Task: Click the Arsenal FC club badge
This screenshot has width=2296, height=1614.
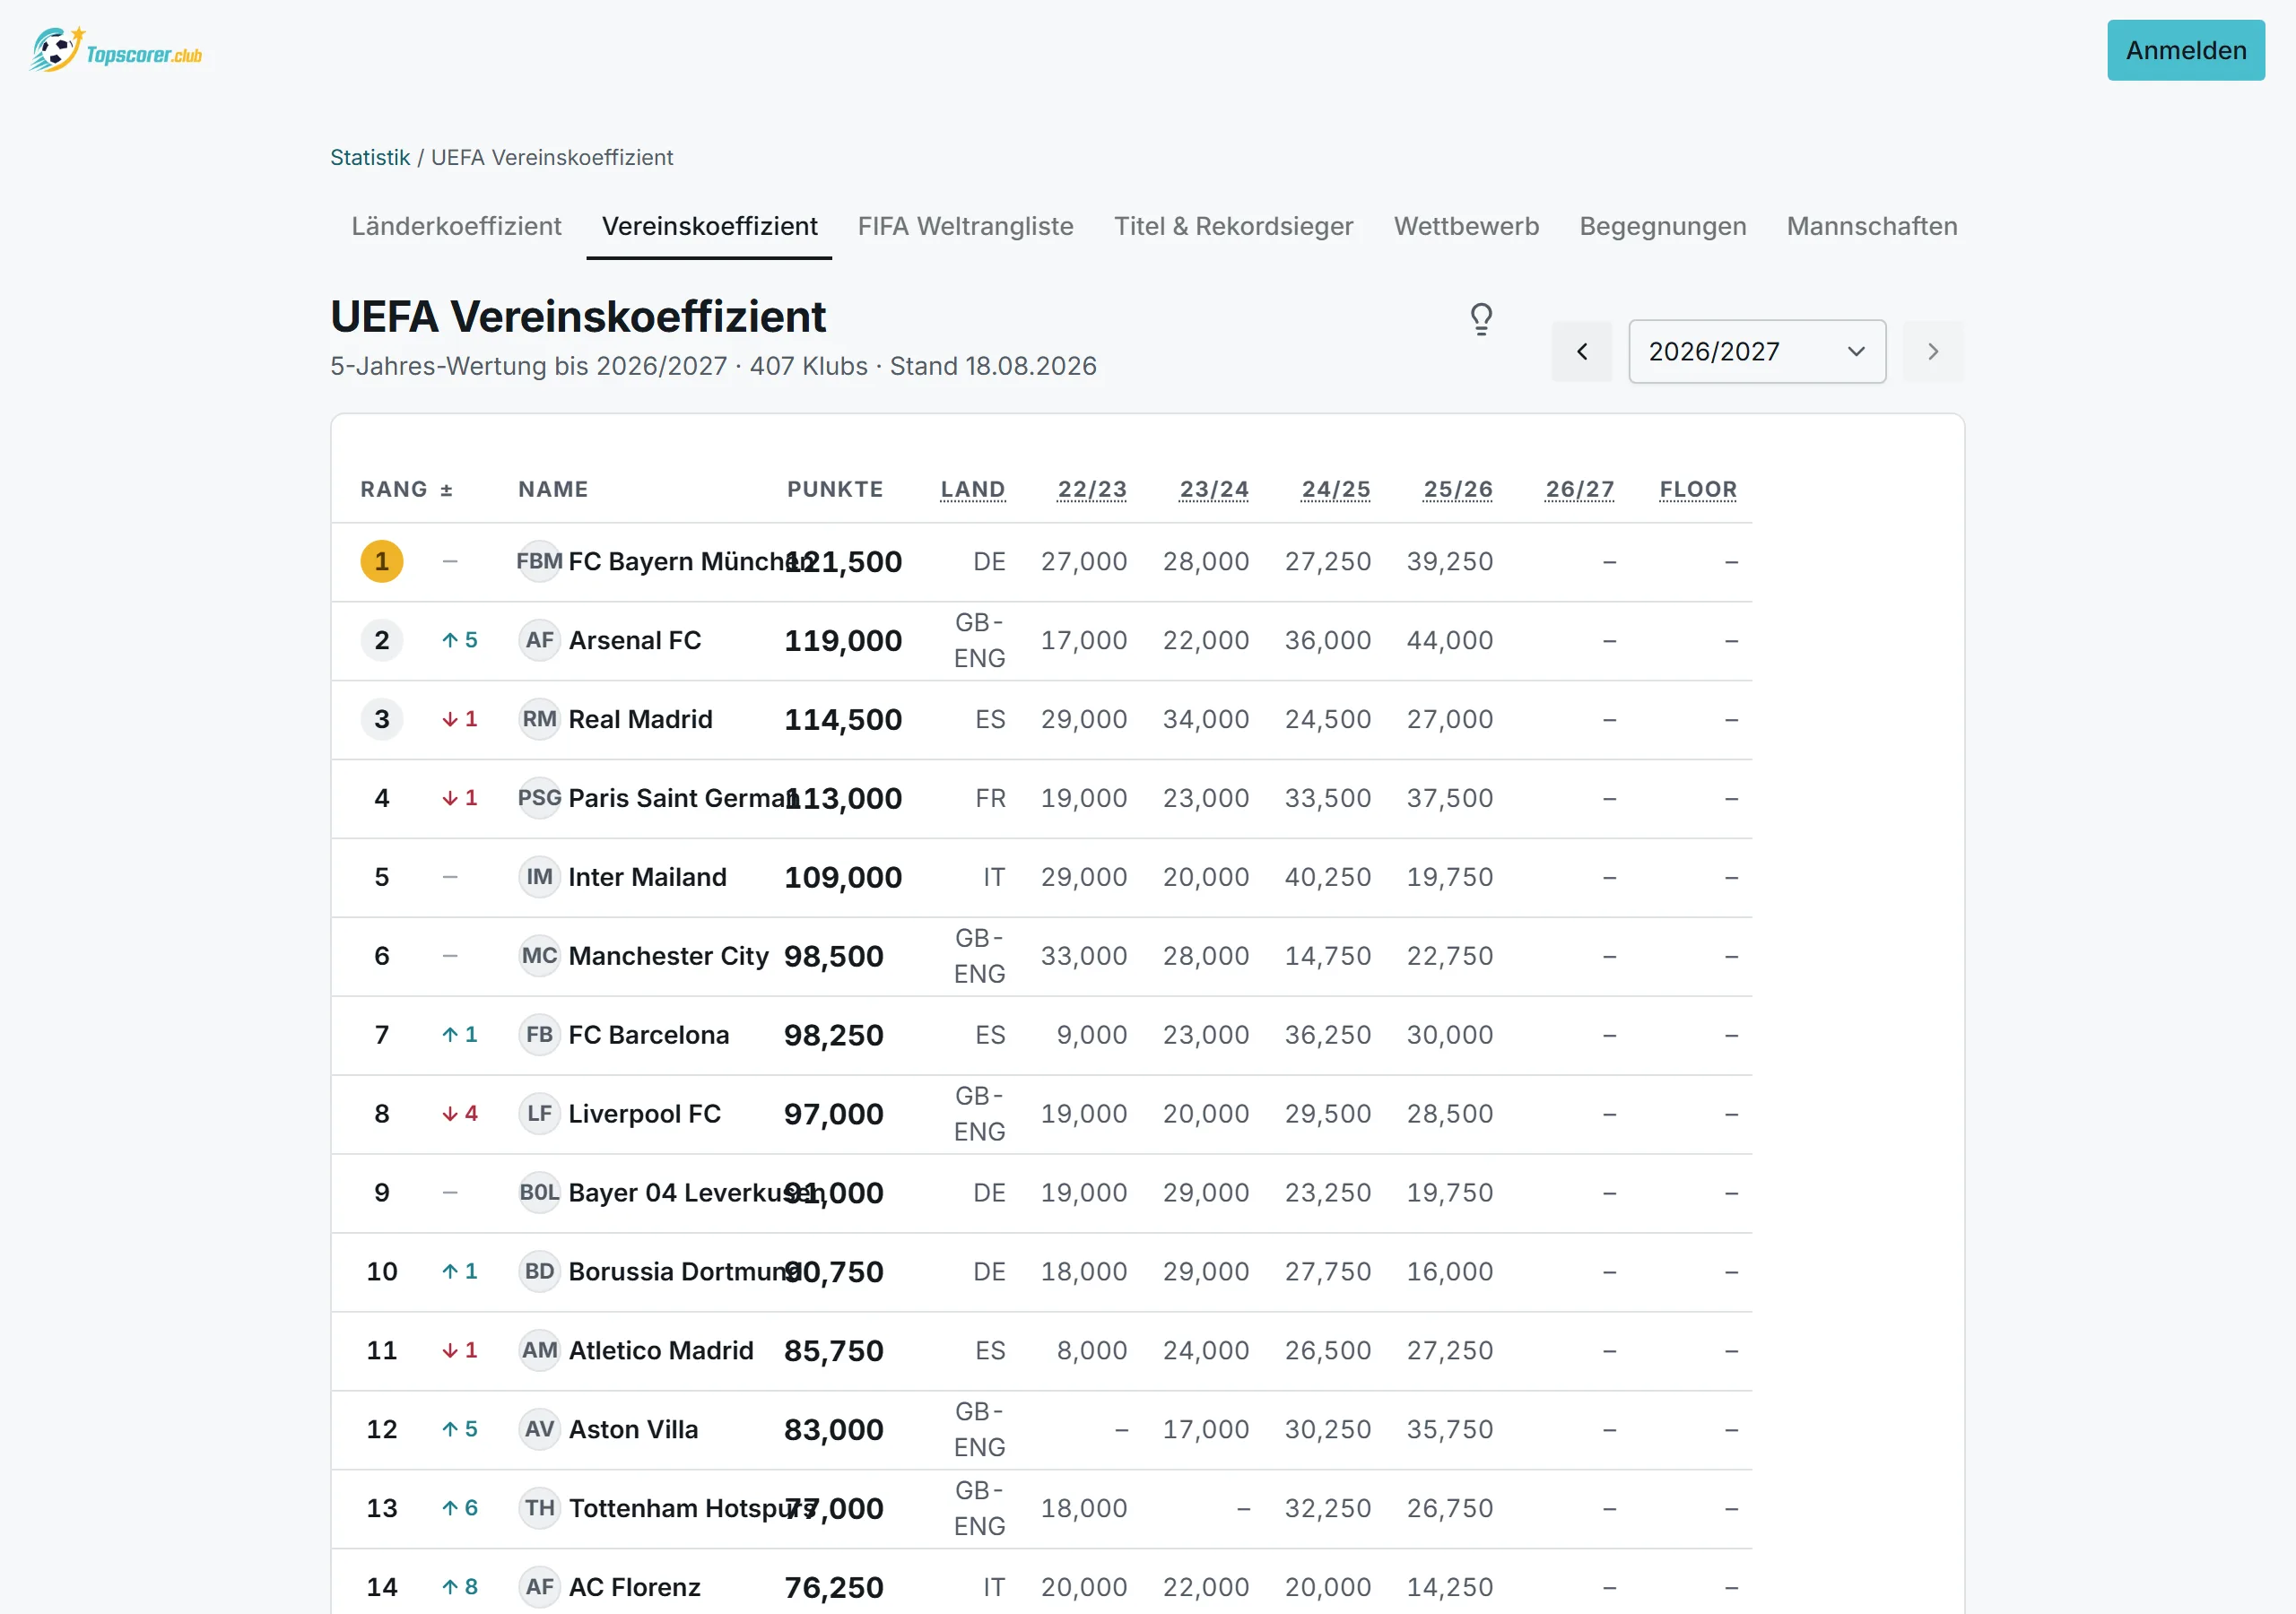Action: (x=539, y=640)
